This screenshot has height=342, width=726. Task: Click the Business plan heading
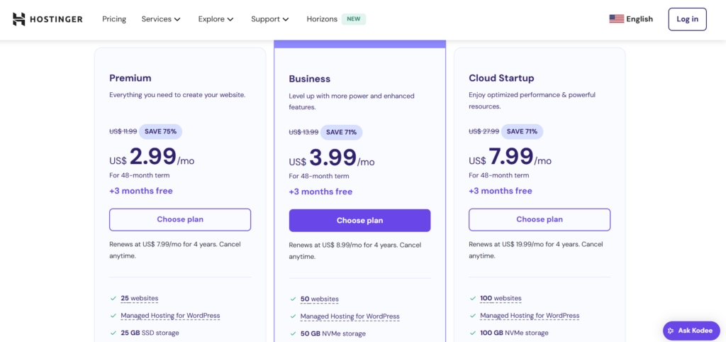[x=310, y=79]
